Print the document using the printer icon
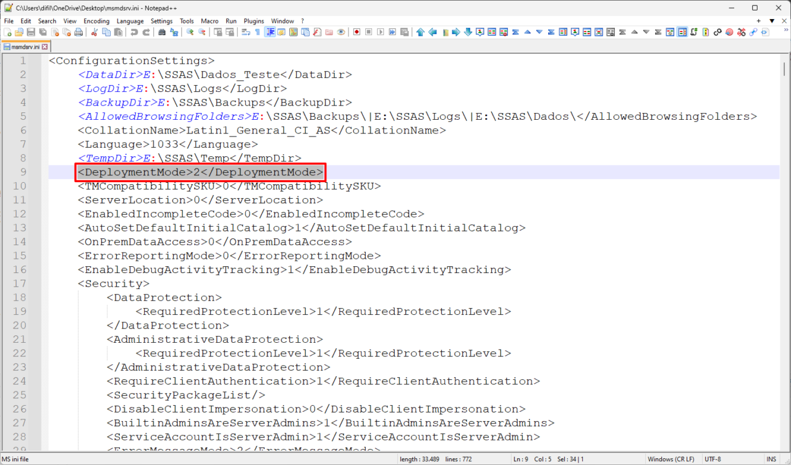791x465 pixels. pos(78,32)
